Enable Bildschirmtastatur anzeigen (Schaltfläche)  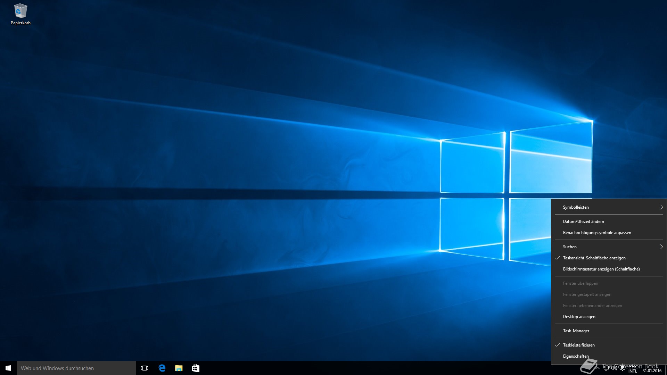(x=601, y=269)
